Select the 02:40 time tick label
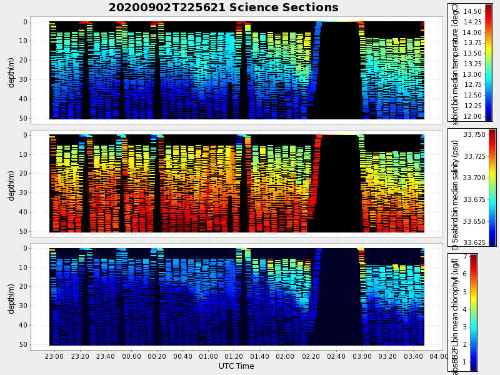The width and height of the screenshot is (500, 375). tap(336, 356)
